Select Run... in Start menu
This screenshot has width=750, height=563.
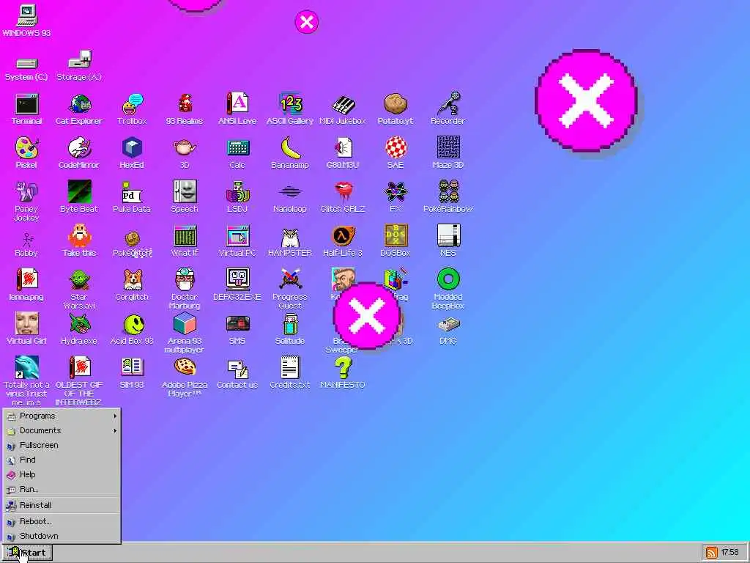[x=62, y=489]
